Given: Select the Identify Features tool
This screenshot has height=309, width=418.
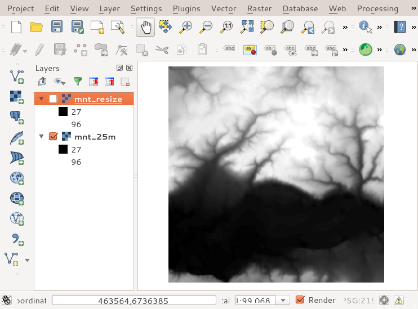Looking at the screenshot, I should [365, 27].
